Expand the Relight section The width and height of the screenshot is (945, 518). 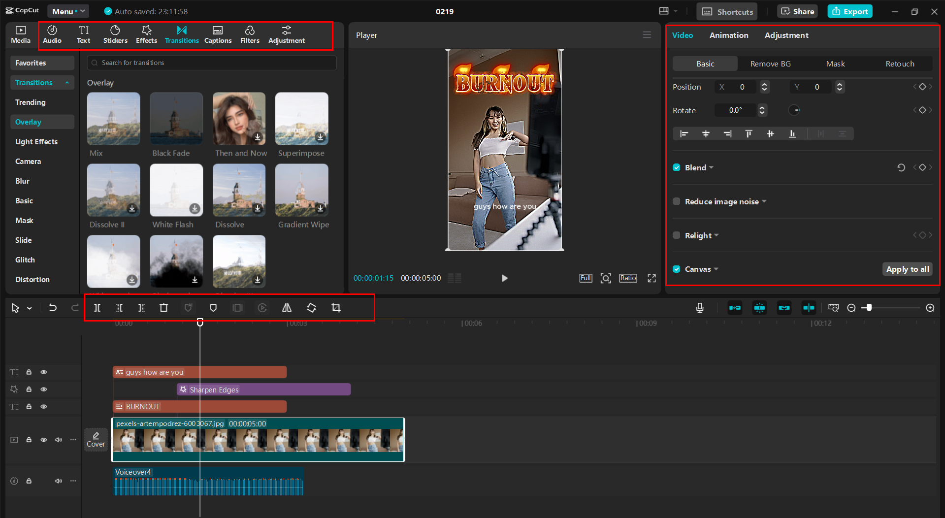click(x=717, y=235)
